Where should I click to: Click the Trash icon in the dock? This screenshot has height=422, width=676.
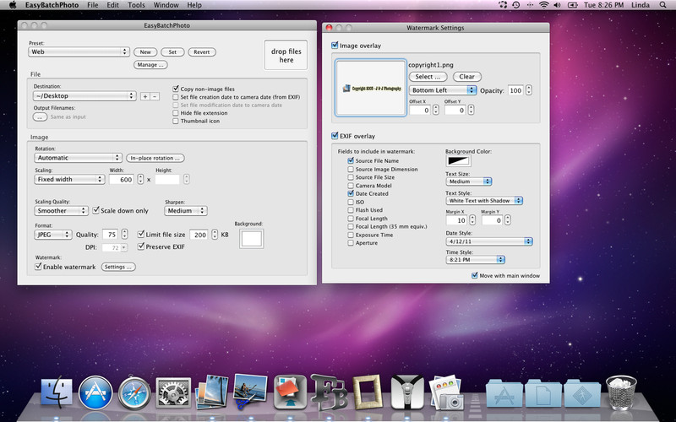pyautogui.click(x=622, y=392)
